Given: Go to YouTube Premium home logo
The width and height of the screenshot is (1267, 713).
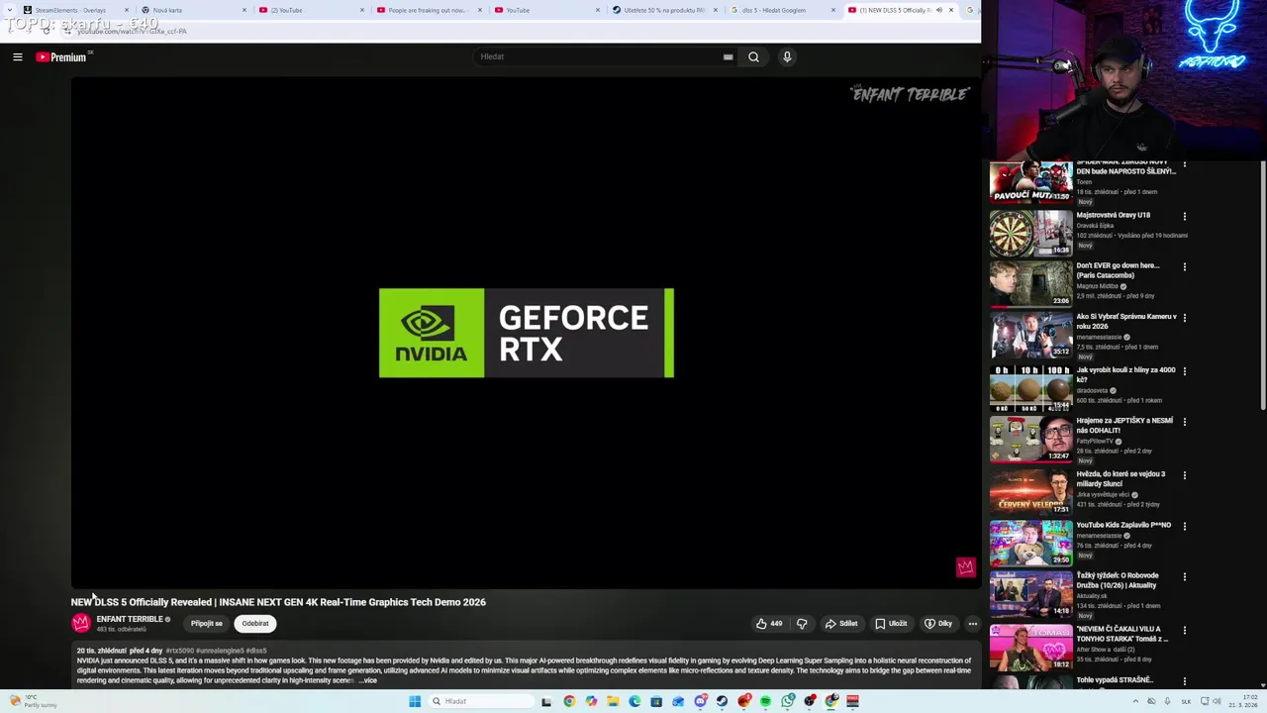Looking at the screenshot, I should coord(61,56).
